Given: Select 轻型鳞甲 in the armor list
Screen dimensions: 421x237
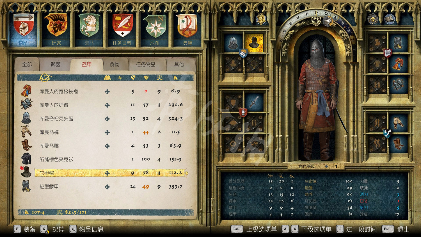Looking at the screenshot, I should 49,187.
